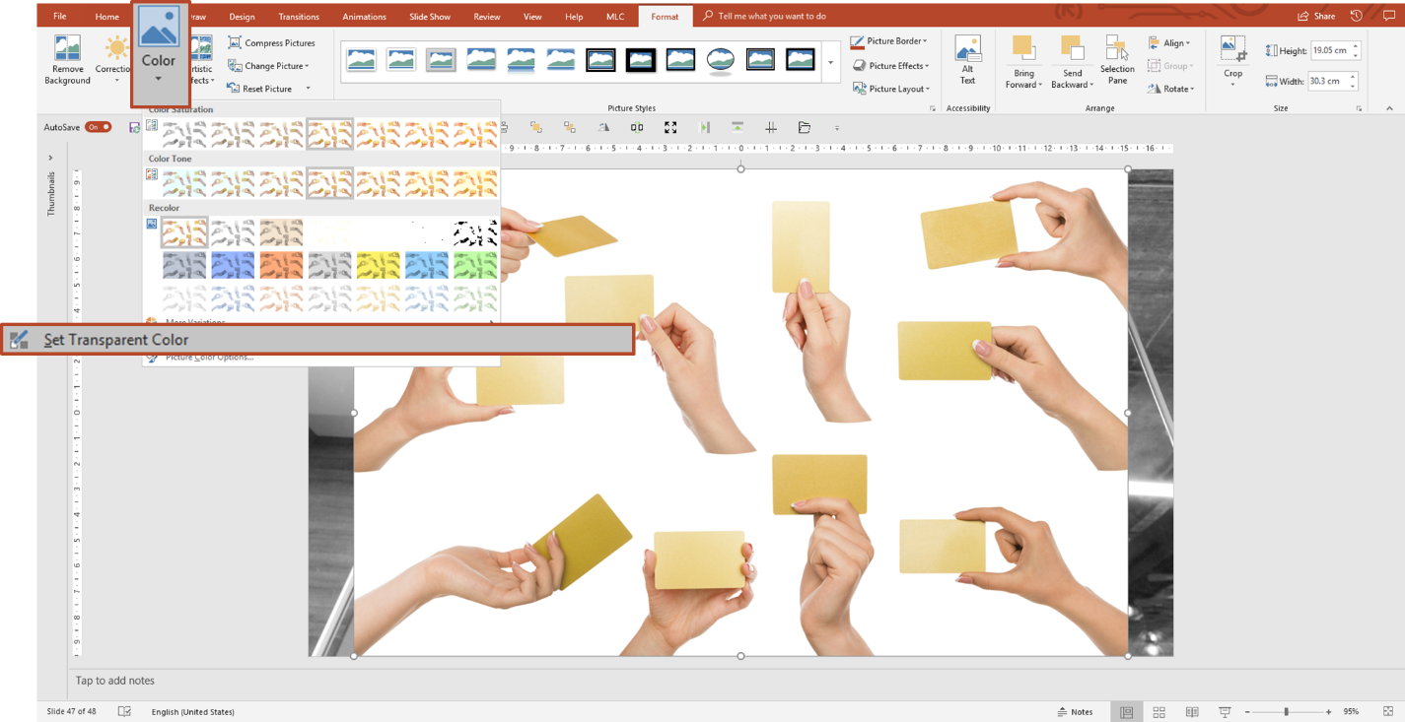Switch to the Design tab
The width and height of the screenshot is (1405, 722).
tap(242, 17)
